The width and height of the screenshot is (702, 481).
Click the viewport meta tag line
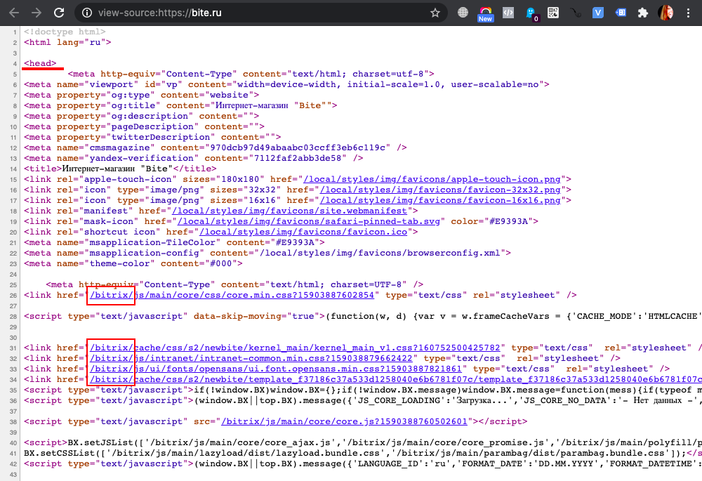point(286,84)
